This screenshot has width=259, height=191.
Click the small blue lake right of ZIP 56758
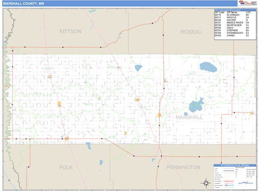coord(138,68)
